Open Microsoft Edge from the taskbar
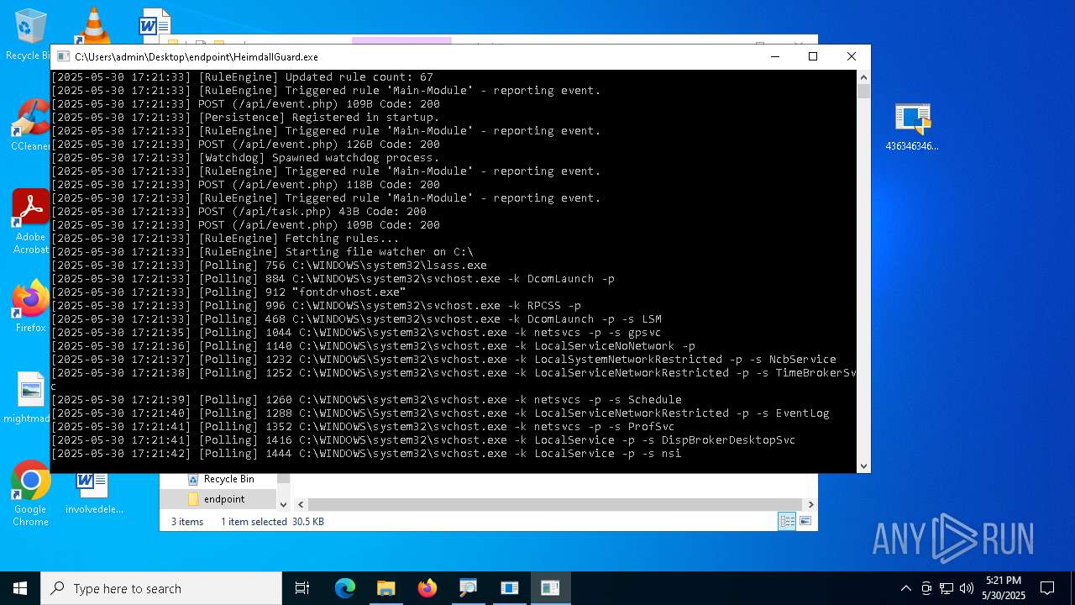The image size is (1075, 605). (345, 588)
